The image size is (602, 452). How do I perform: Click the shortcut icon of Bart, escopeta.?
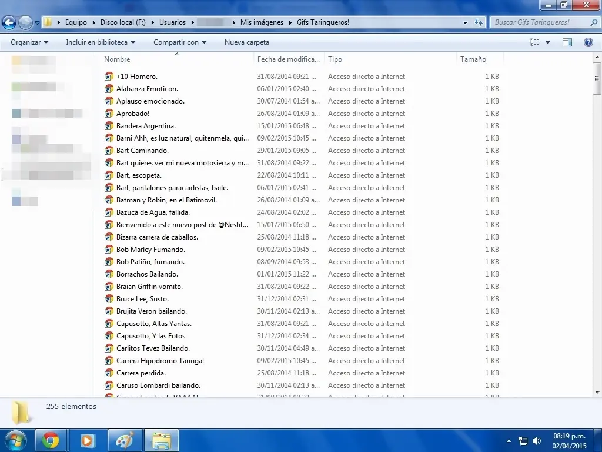[109, 175]
